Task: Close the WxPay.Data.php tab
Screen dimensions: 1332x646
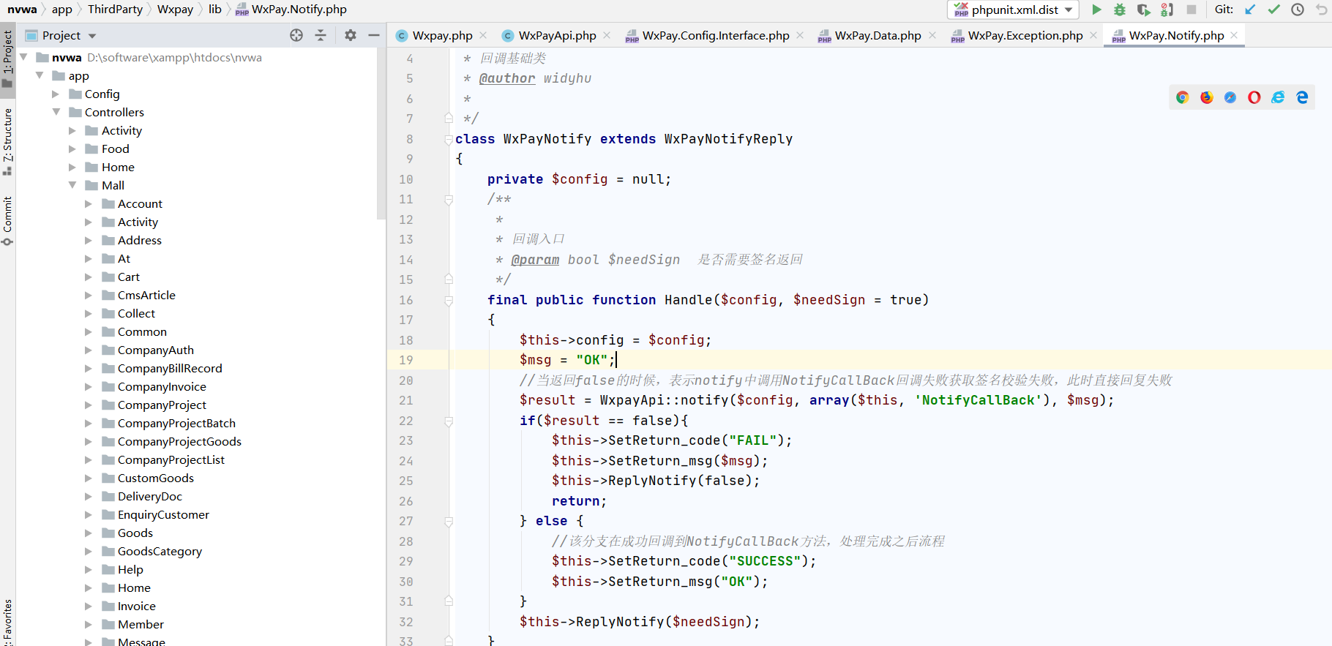Action: click(x=932, y=35)
